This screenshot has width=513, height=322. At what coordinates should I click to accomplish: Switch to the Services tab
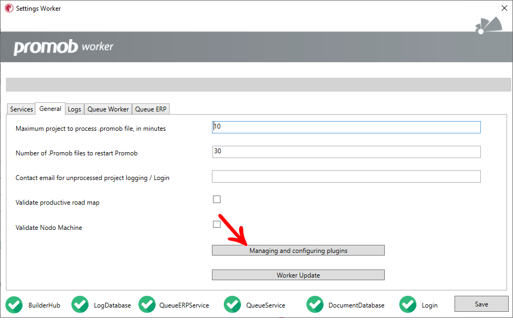coord(21,109)
